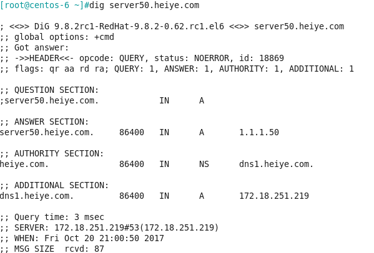Click the nameserver dns1.heiye.com. value
This screenshot has width=374, height=253.
tap(276, 164)
